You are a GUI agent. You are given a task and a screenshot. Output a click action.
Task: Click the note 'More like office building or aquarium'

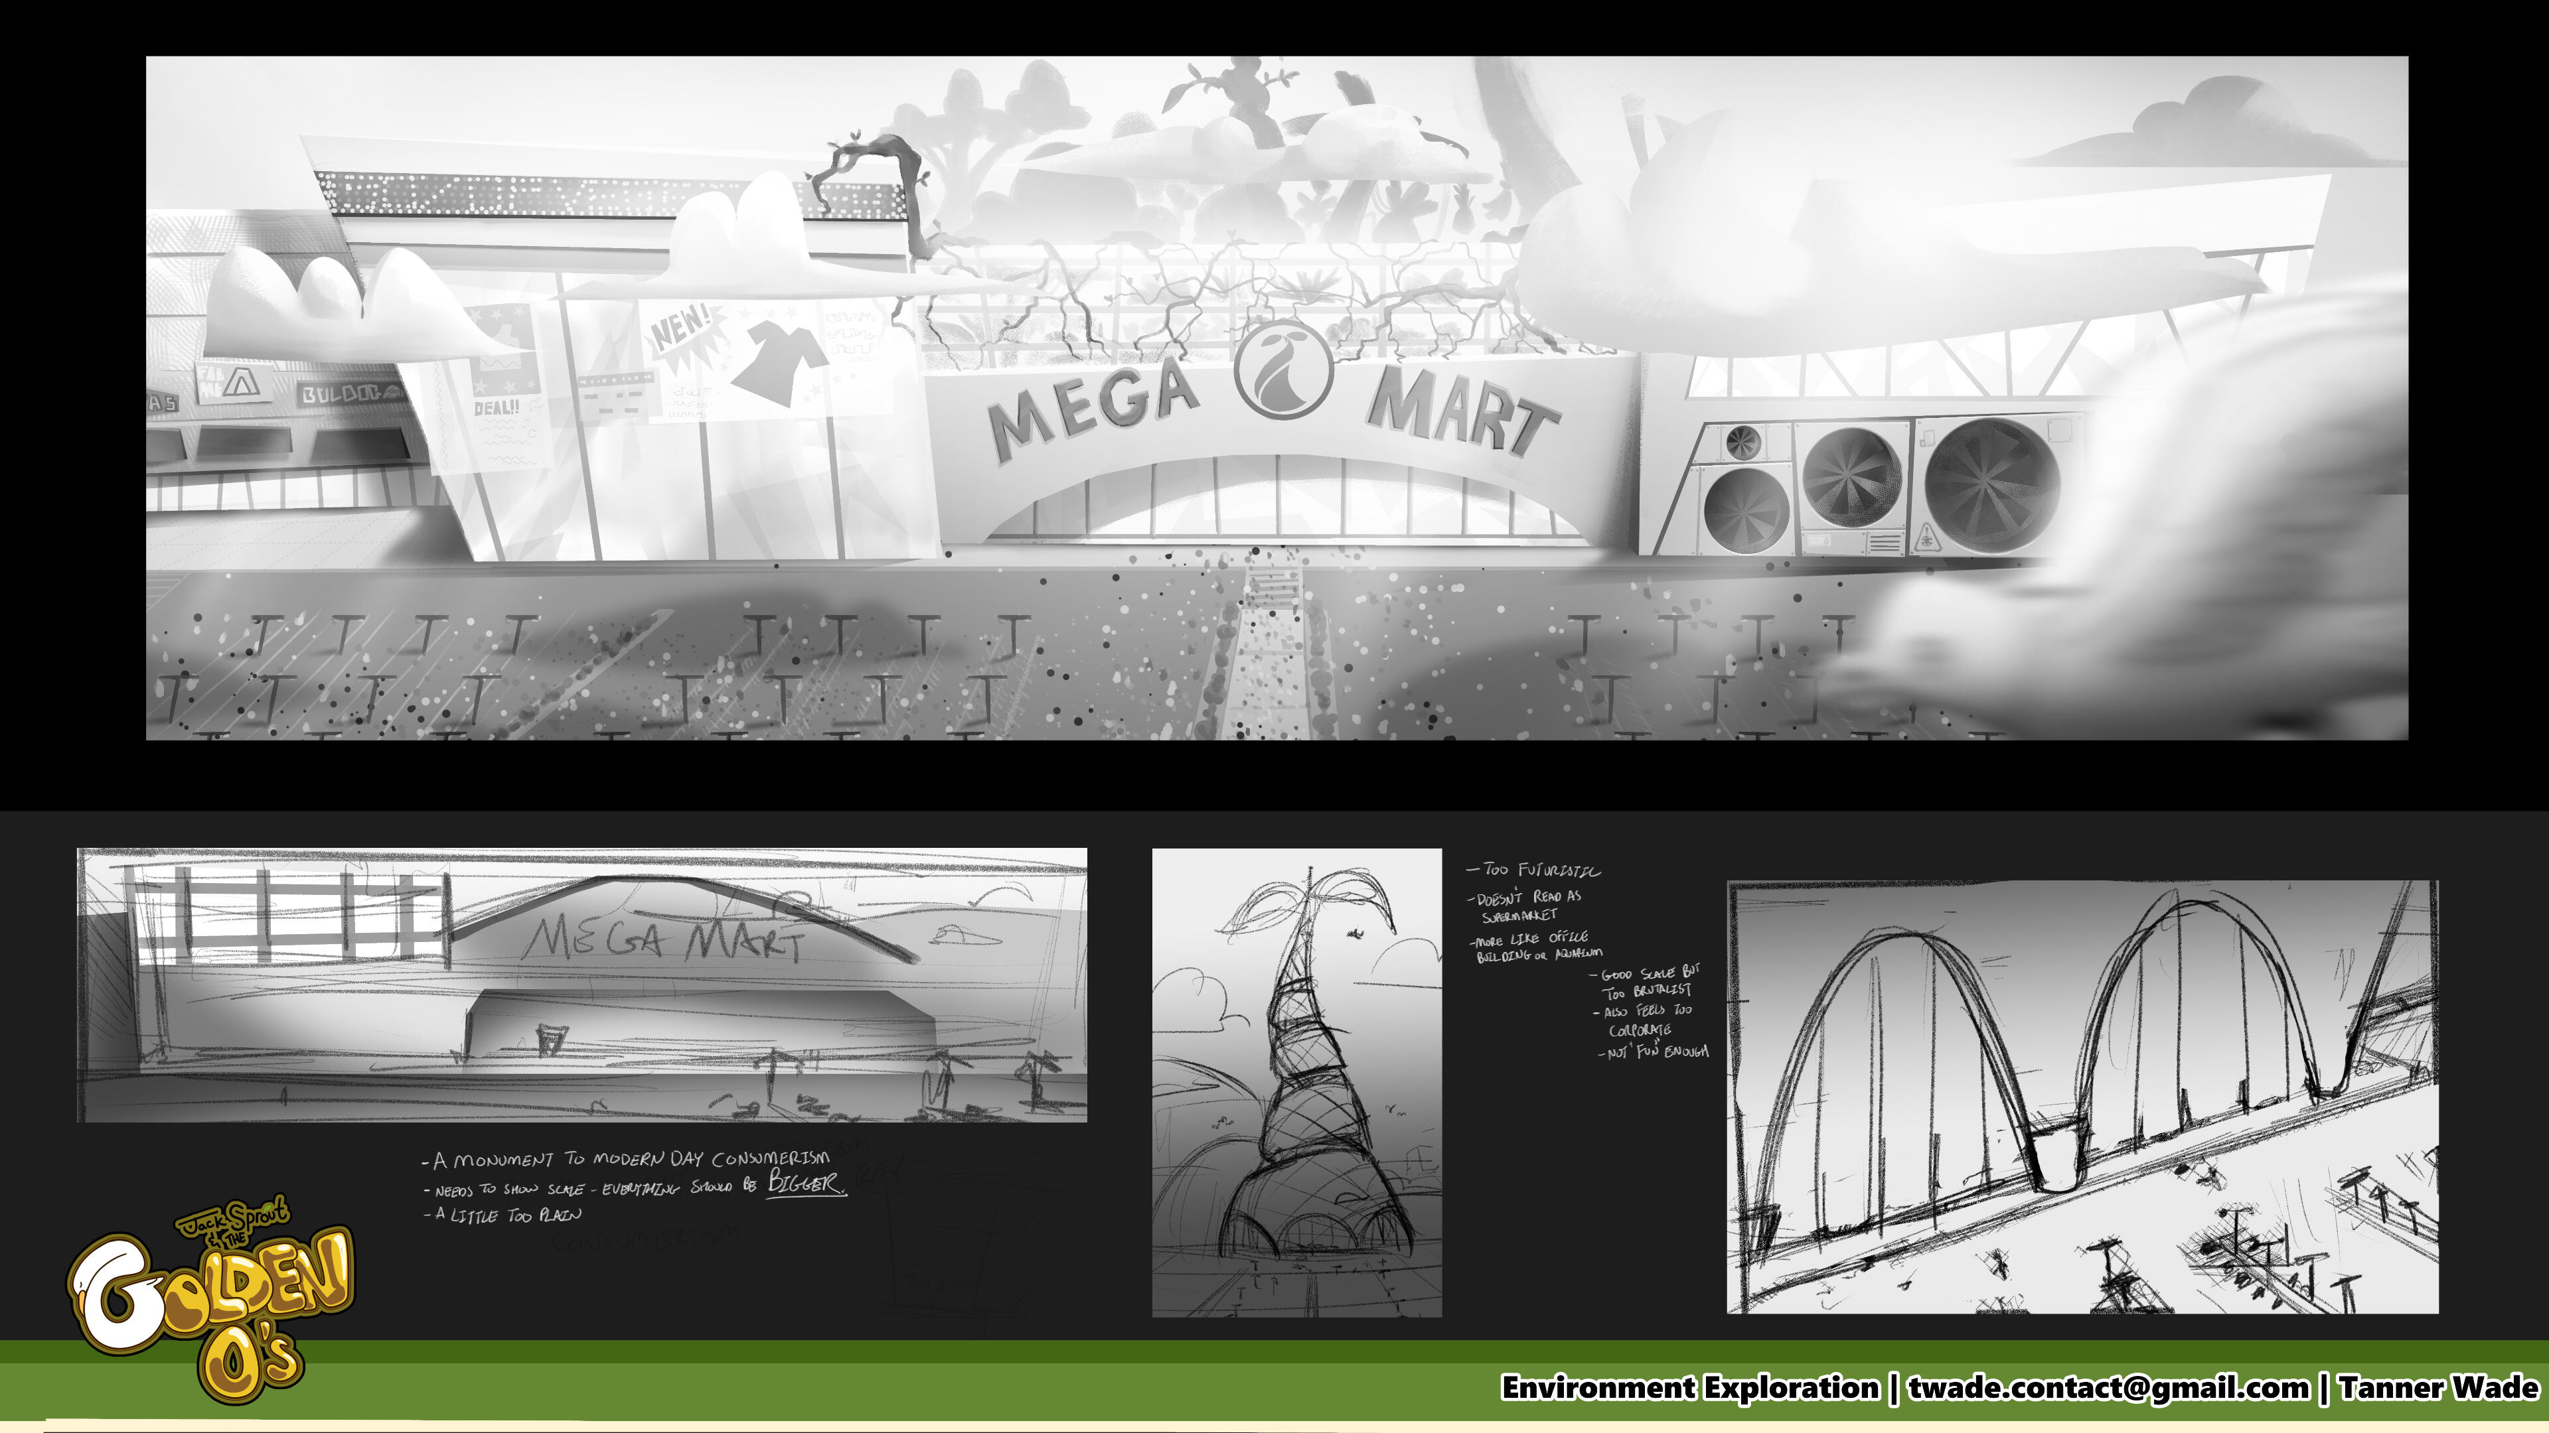(x=1537, y=947)
